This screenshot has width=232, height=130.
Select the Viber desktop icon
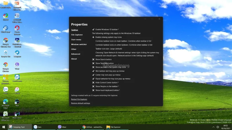pos(17,66)
